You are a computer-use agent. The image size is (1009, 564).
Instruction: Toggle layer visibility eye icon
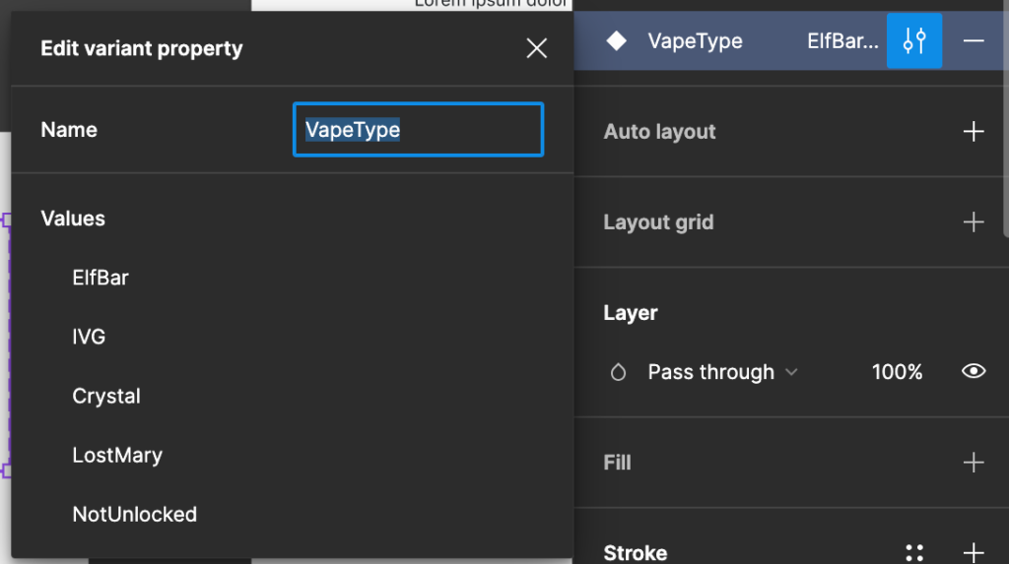pos(973,371)
